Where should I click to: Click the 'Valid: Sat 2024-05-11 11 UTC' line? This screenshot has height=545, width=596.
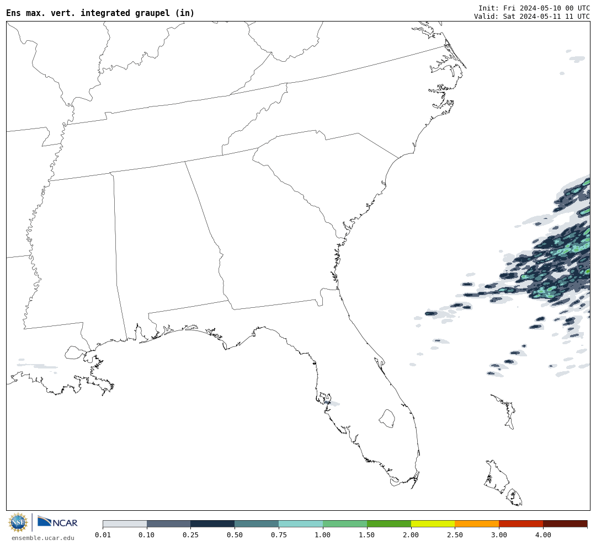coord(532,17)
